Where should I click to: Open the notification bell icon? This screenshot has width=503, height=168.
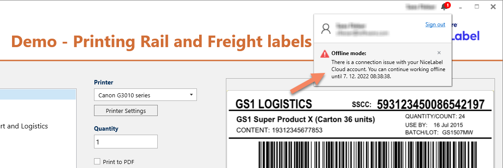(444, 6)
